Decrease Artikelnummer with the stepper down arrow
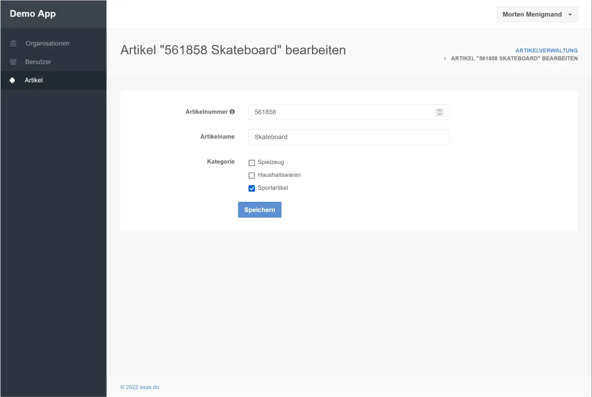 pyautogui.click(x=439, y=114)
